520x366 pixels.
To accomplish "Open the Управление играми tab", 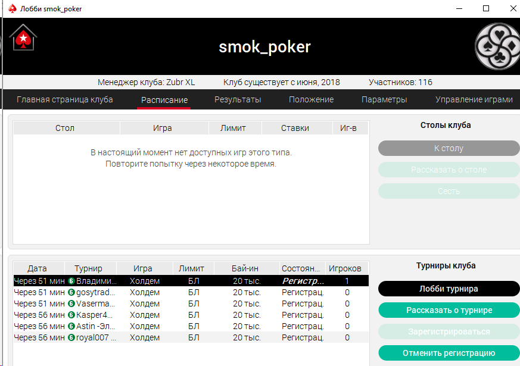I will point(474,99).
